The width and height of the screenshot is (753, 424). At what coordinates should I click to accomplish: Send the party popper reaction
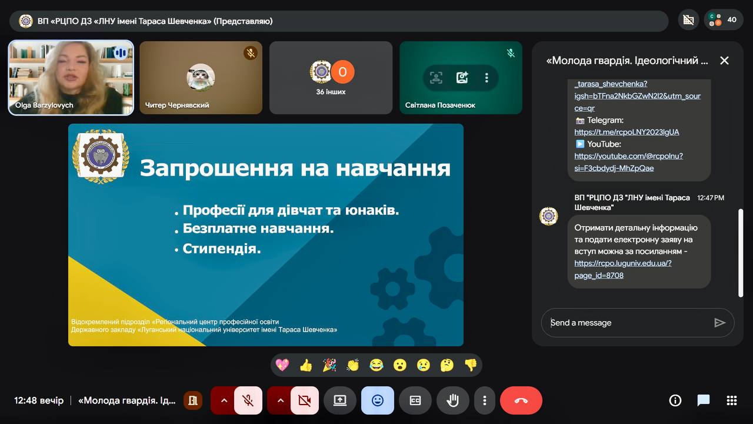329,365
